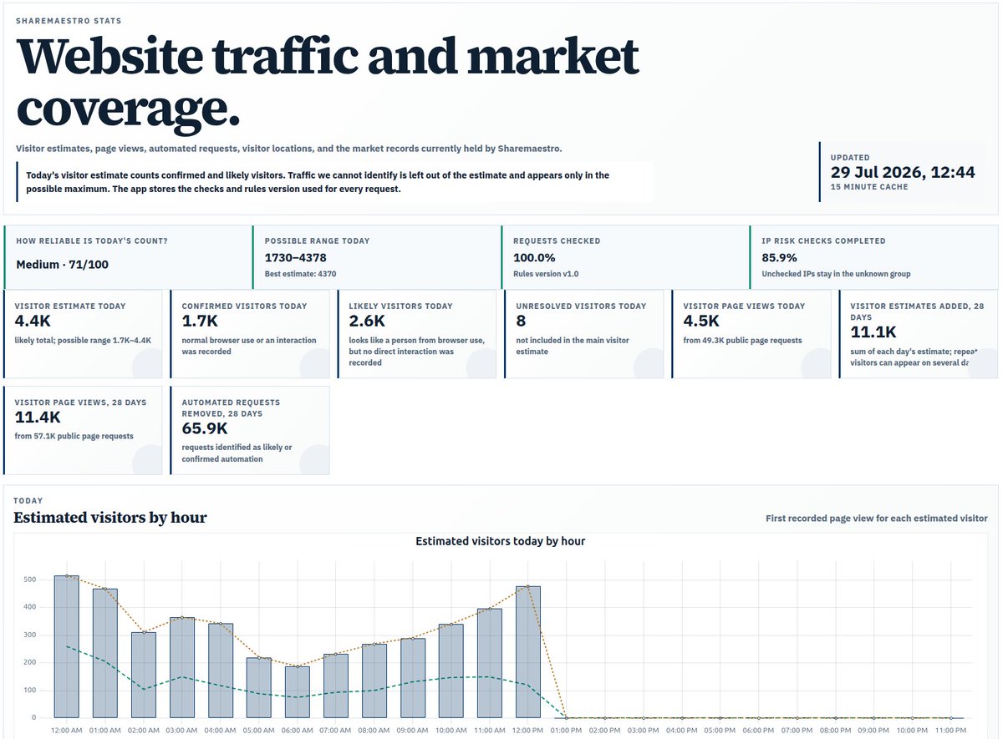This screenshot has height=739, width=1003.
Task: Click "Unchecked IPs stay in the unknown group"
Action: (836, 274)
